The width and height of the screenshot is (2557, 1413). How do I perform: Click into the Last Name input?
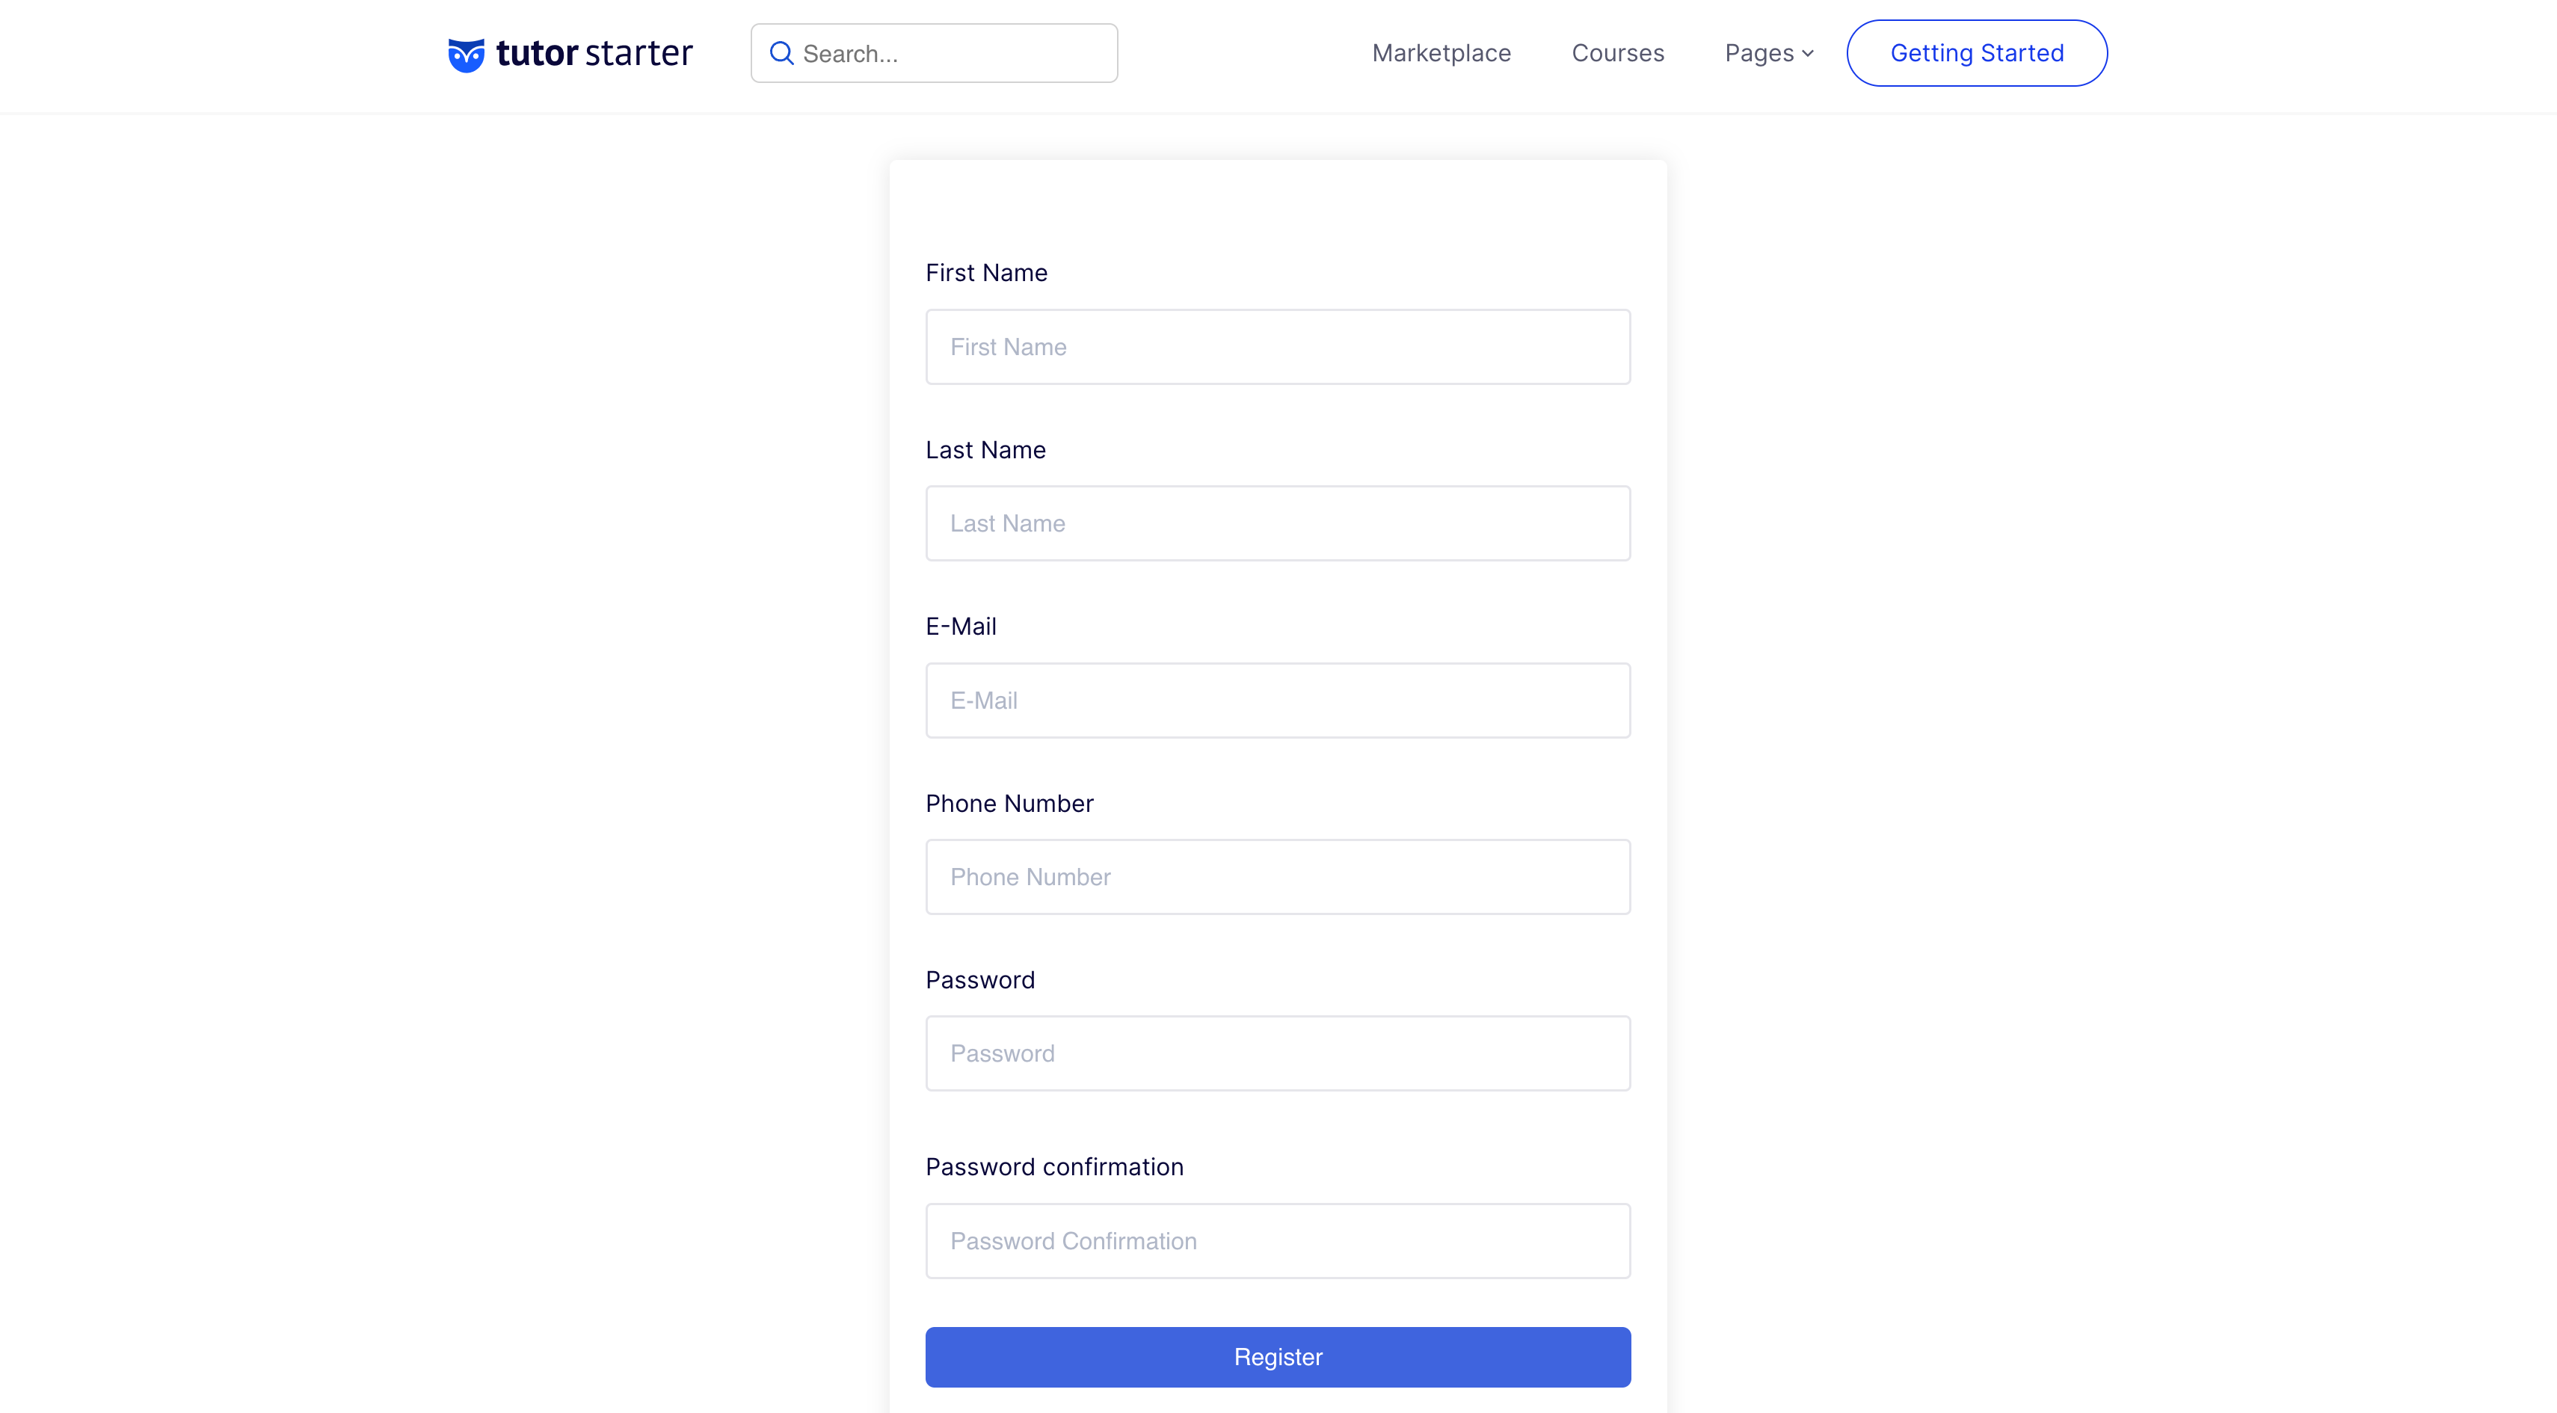pos(1278,523)
